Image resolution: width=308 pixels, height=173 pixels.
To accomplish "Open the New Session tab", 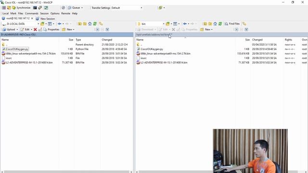I will (x=45, y=19).
